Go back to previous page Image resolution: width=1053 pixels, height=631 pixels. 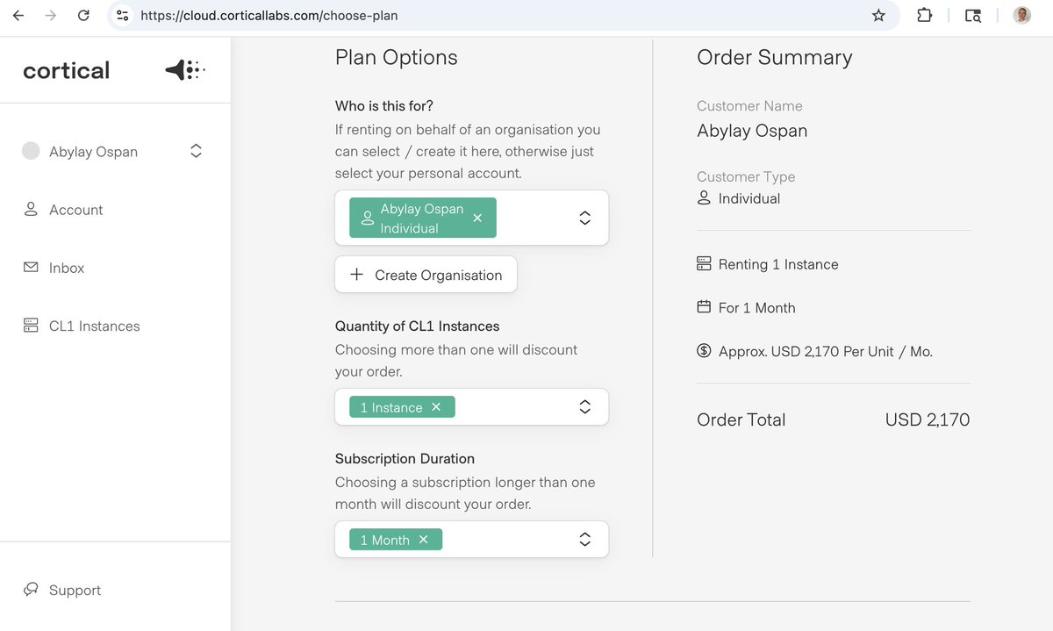[x=18, y=15]
